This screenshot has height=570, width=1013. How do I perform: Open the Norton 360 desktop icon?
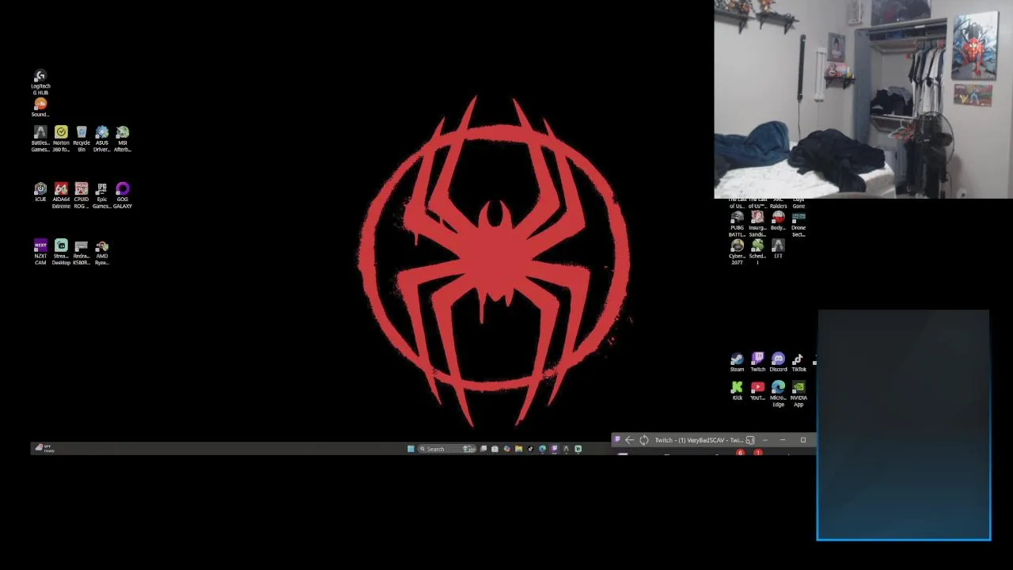coord(61,139)
